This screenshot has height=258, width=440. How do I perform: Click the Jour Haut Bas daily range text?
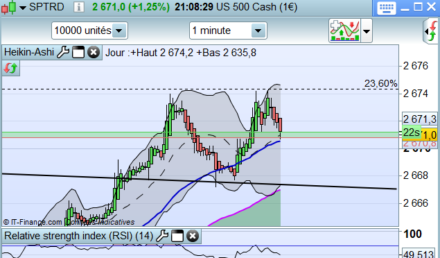click(181, 53)
